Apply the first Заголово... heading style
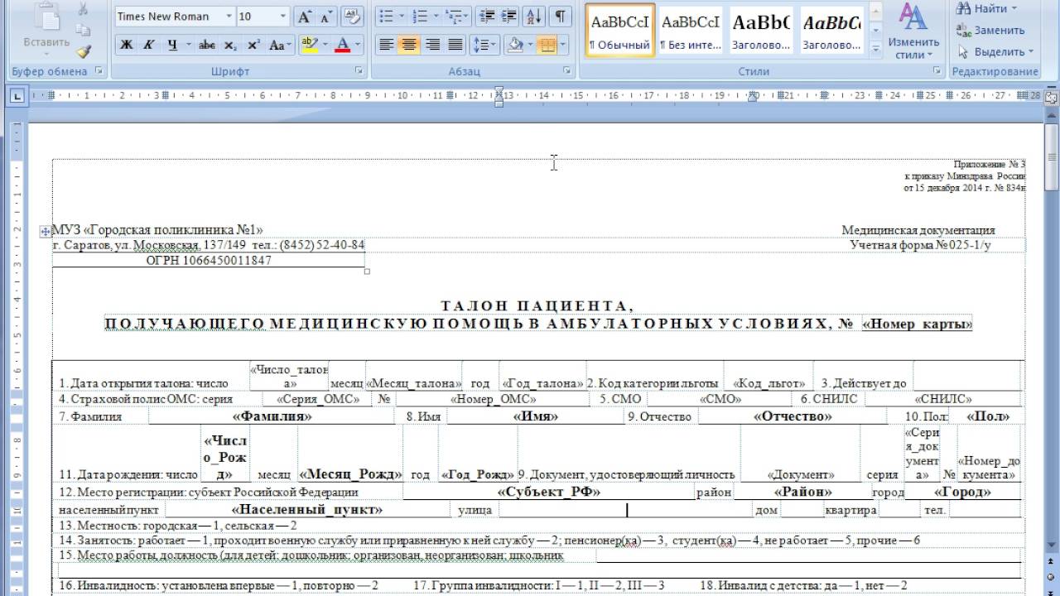This screenshot has width=1060, height=596. 761,31
